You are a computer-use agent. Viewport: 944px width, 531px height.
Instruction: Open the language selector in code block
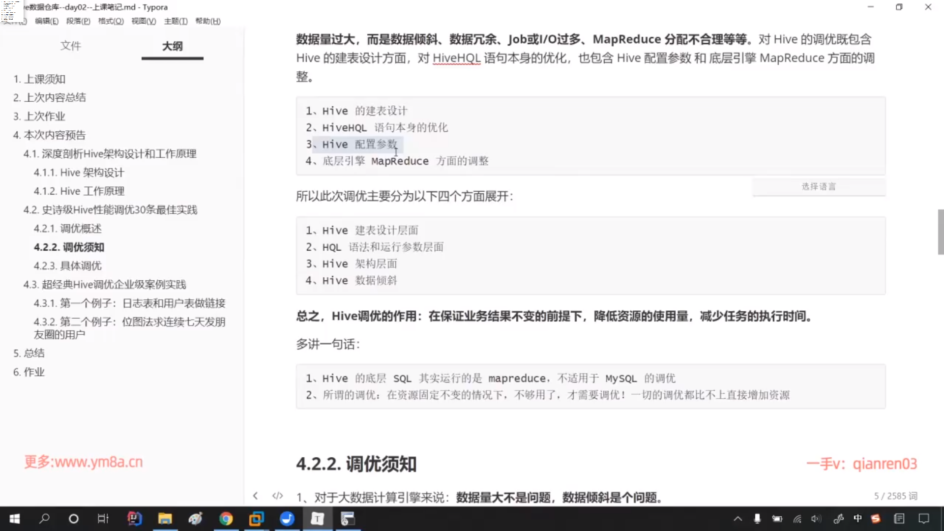[x=819, y=186]
